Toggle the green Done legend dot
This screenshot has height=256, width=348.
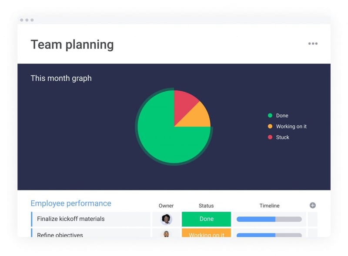270,115
